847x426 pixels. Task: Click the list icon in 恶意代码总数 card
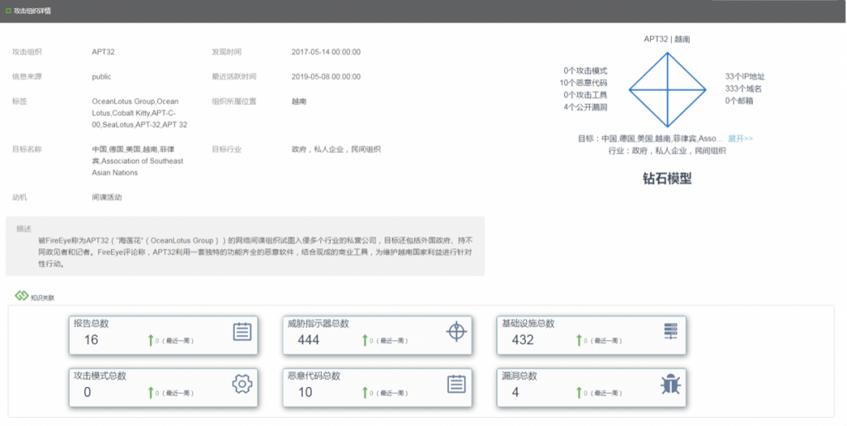[457, 384]
